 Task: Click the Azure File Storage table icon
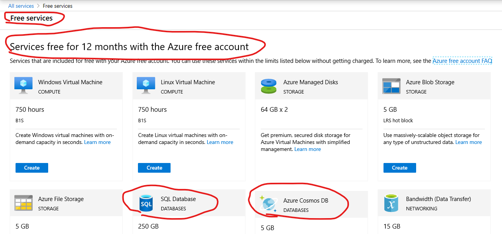23,203
